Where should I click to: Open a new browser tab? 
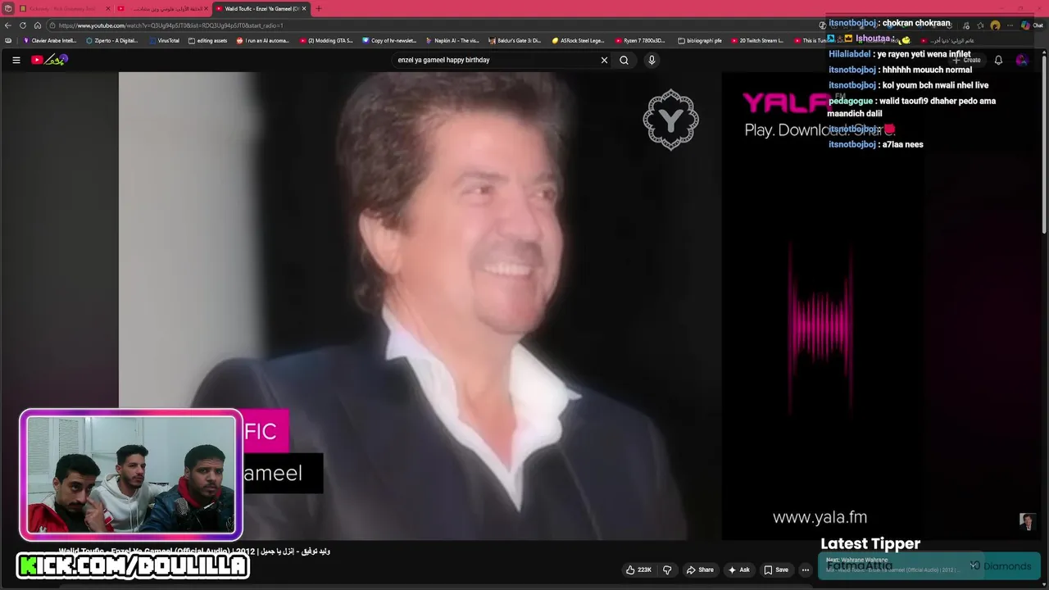click(319, 8)
